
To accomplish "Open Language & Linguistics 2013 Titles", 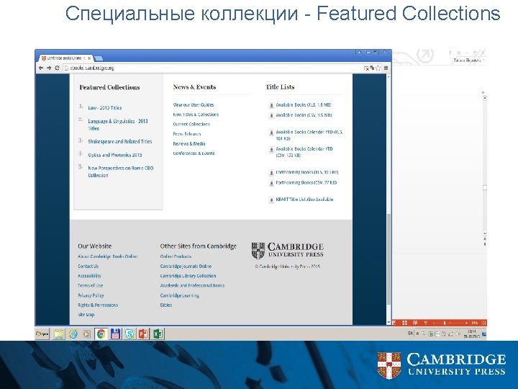I will tap(117, 125).
